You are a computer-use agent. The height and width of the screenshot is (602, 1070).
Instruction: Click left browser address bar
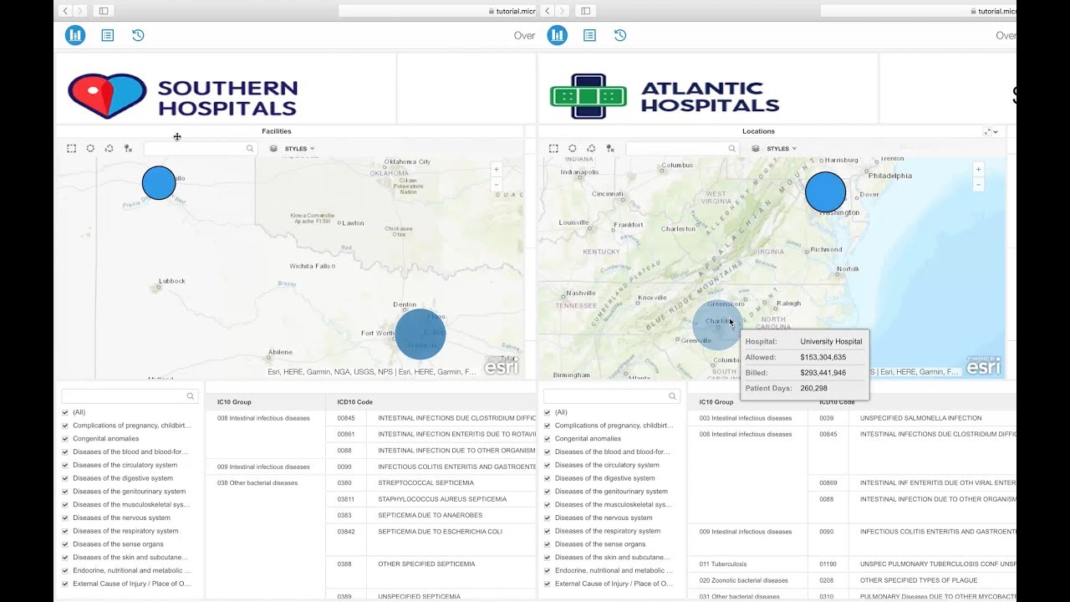(x=436, y=11)
